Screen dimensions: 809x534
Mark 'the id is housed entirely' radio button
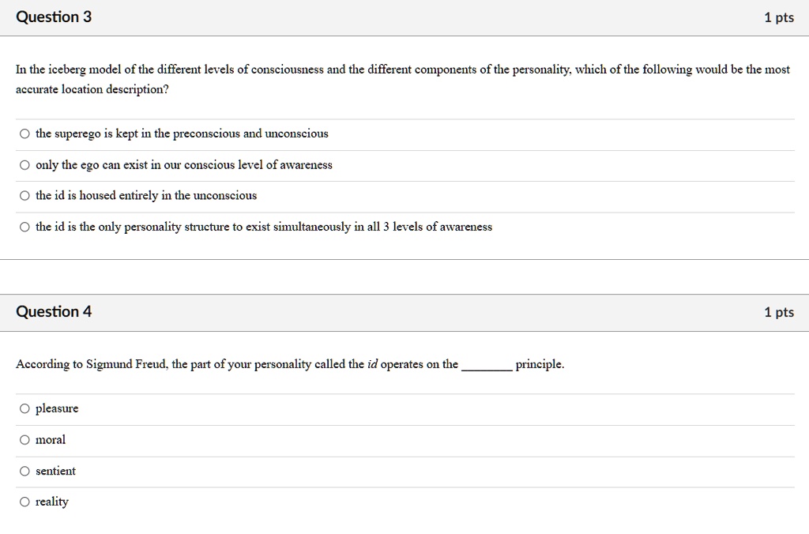tap(24, 196)
